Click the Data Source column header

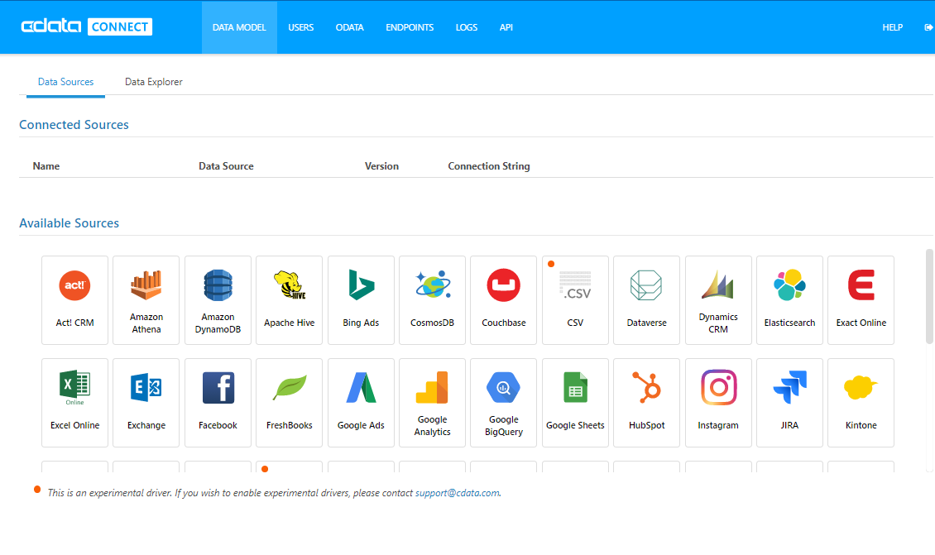pos(226,166)
